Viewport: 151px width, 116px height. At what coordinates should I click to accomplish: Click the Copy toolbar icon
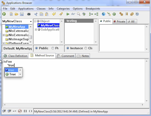tap(41, 14)
